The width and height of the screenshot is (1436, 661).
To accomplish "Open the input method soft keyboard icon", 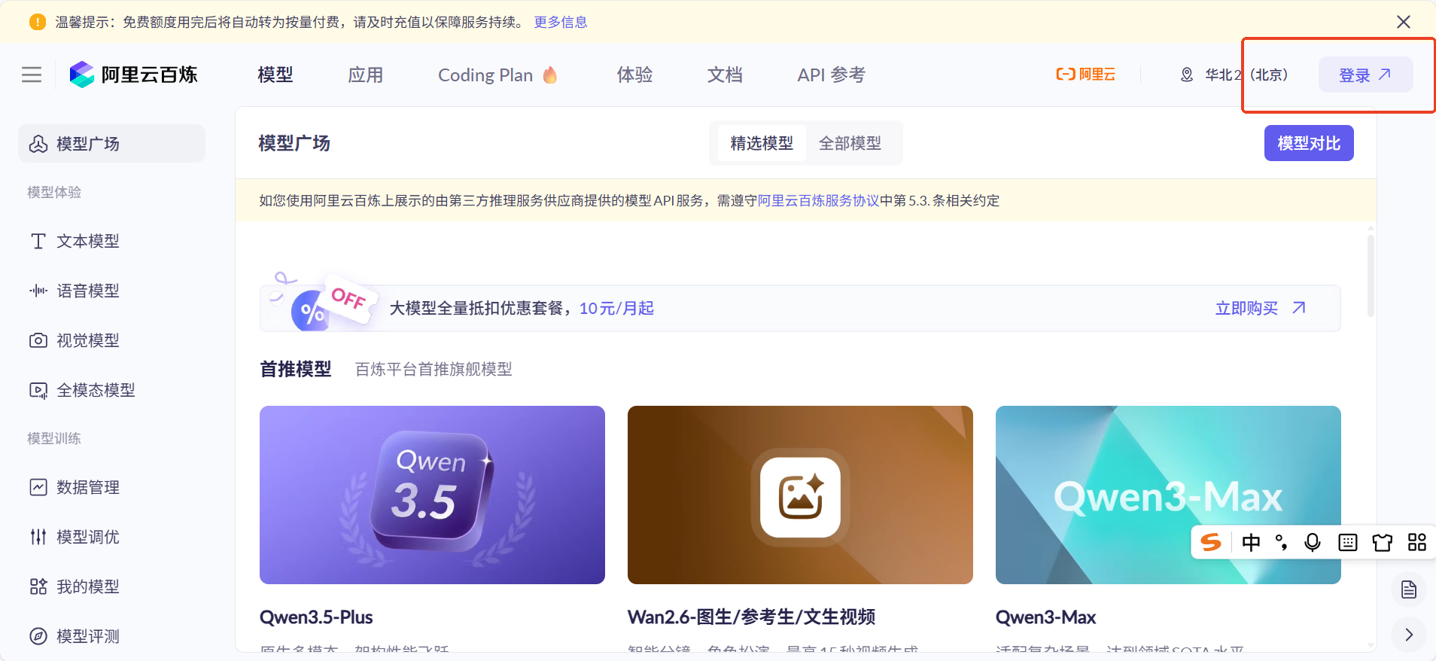I will pos(1348,542).
